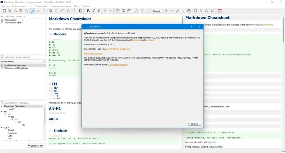Click the minus remove workspace icon
This screenshot has width=285, height=153.
point(172,11)
